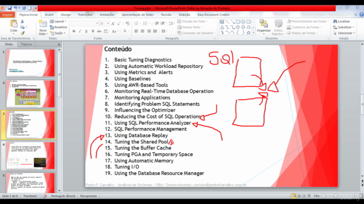Select the text box shape in gallery
This screenshot has height=204, width=364.
point(222,22)
